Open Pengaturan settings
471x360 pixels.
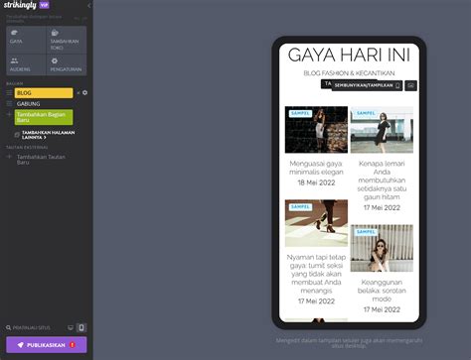pyautogui.click(x=67, y=64)
